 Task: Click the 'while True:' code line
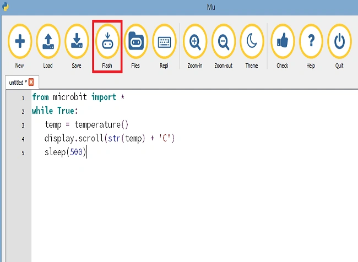coord(55,111)
